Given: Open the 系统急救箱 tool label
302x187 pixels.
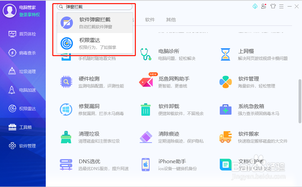Looking at the screenshot, I should point(251,106).
